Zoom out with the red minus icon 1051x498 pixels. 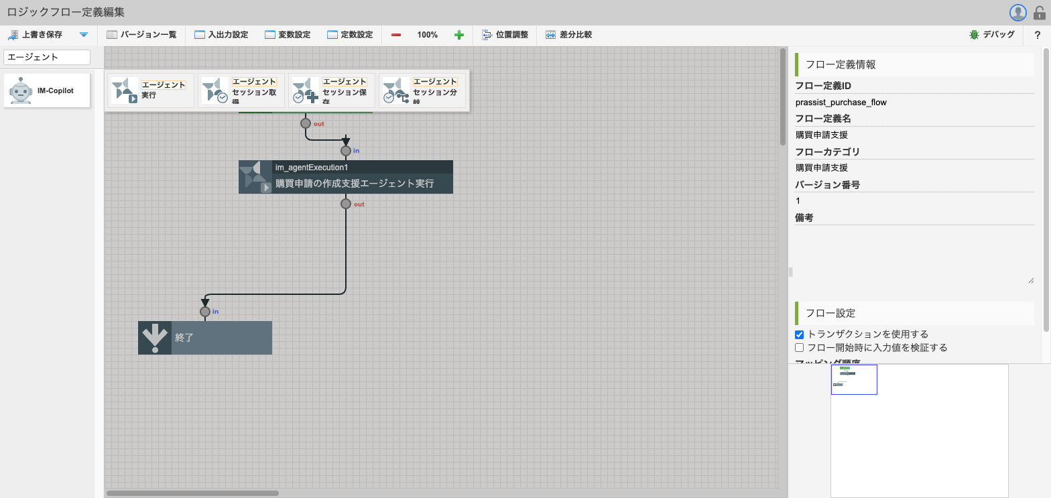click(396, 35)
